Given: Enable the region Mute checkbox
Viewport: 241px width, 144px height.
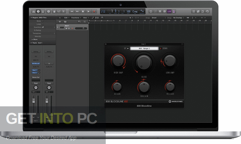Looking at the screenshot, I should coord(43,21).
